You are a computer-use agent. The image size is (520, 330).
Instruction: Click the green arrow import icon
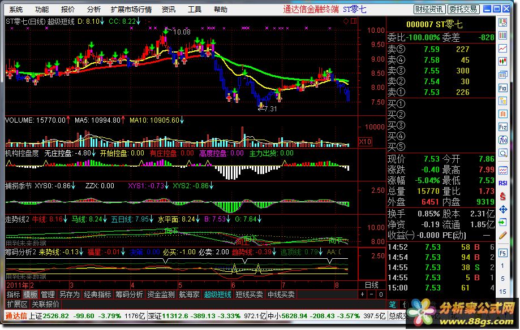[503, 222]
